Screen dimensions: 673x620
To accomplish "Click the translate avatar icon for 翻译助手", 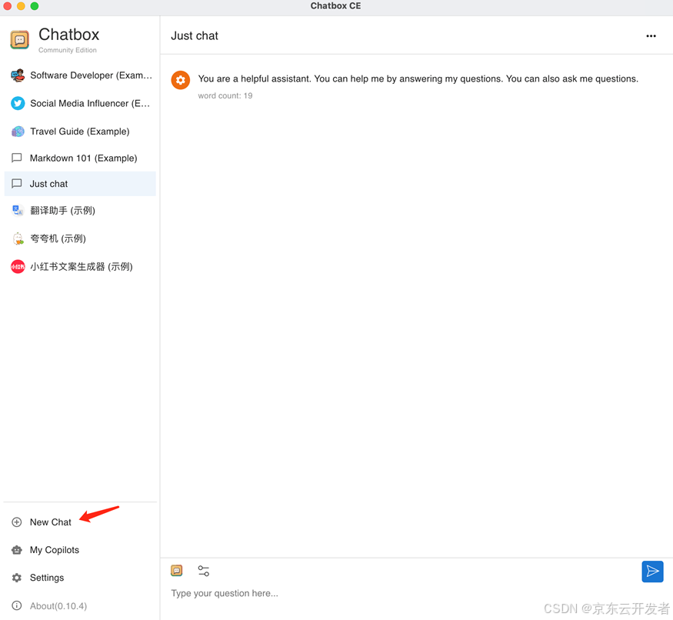I will pos(18,211).
